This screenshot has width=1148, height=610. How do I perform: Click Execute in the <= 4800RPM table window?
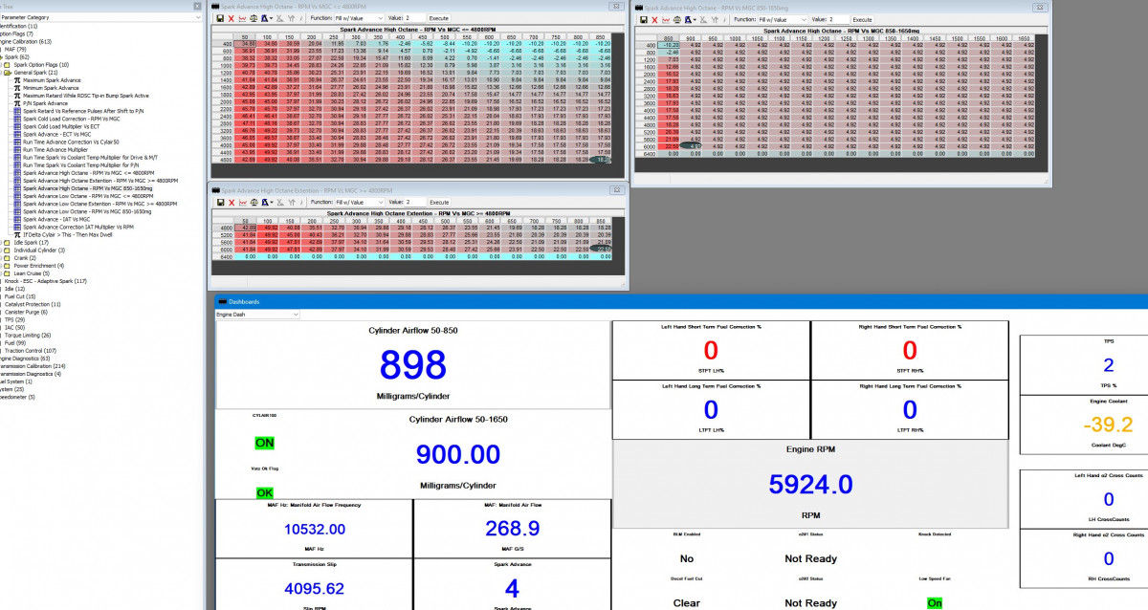coord(439,18)
